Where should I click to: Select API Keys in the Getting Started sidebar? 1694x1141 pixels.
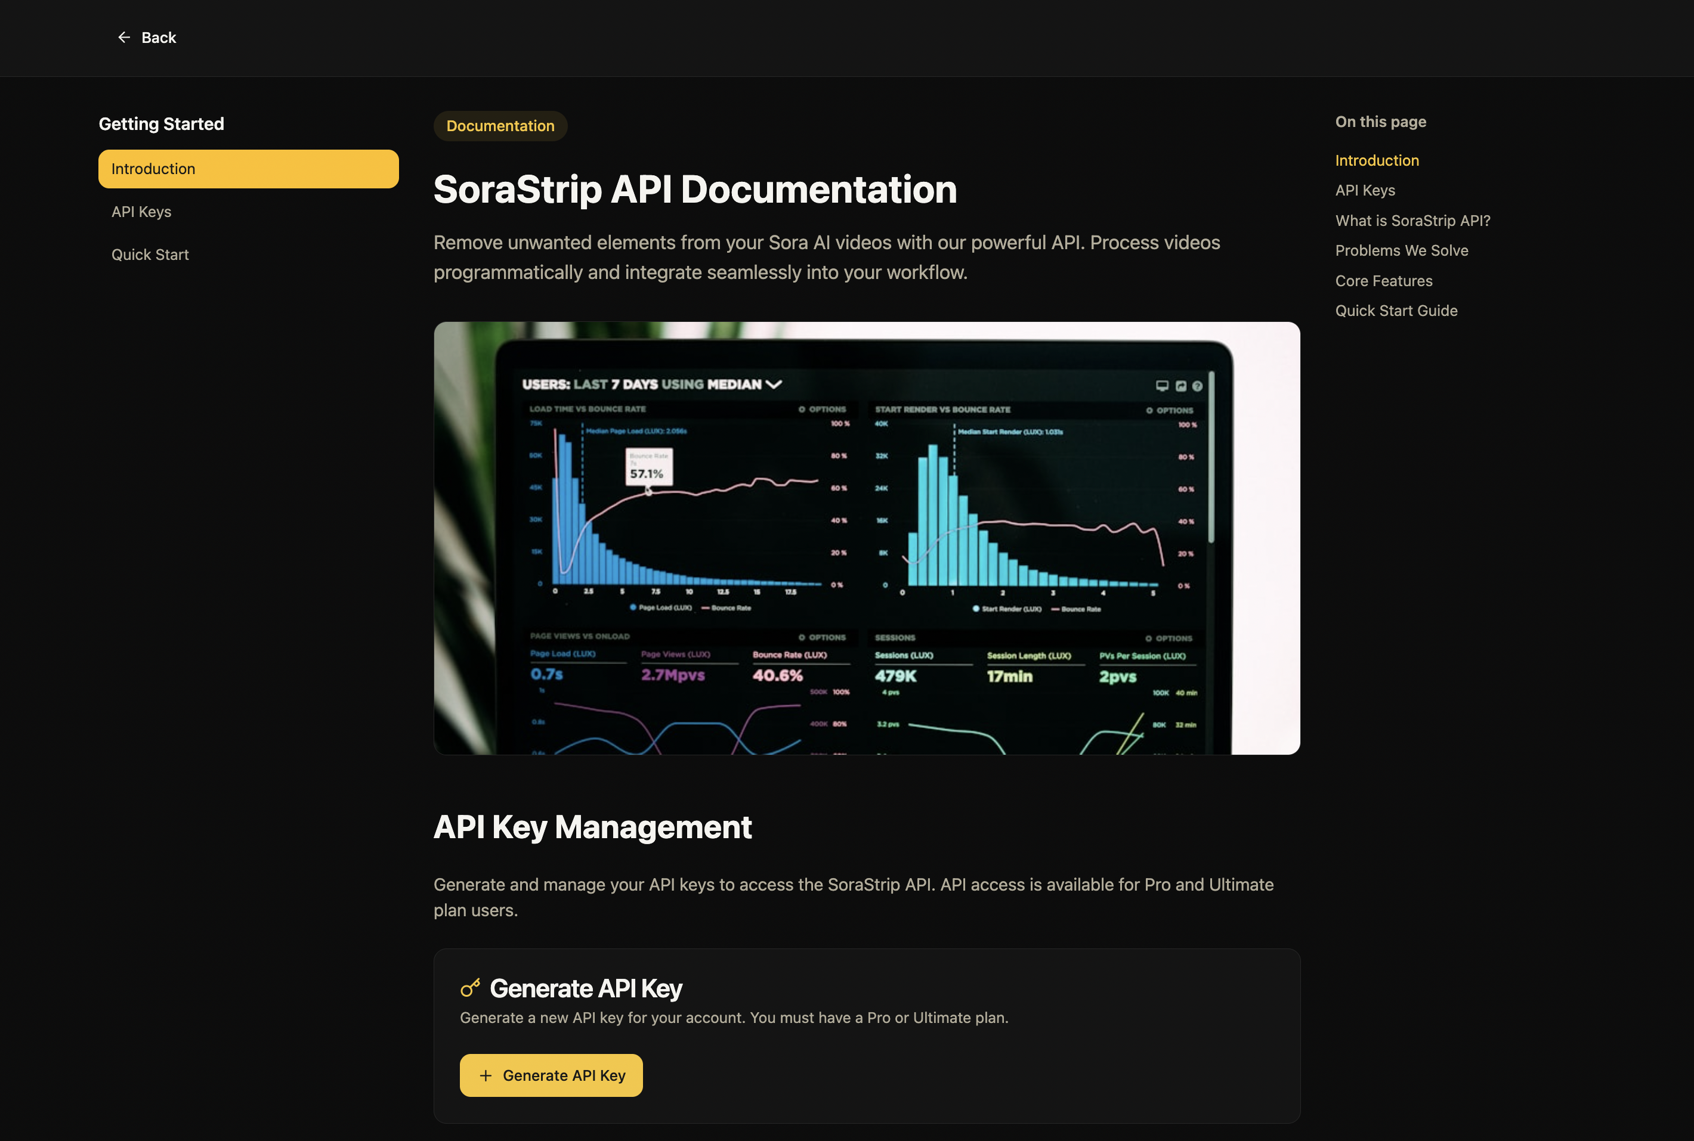coord(141,211)
